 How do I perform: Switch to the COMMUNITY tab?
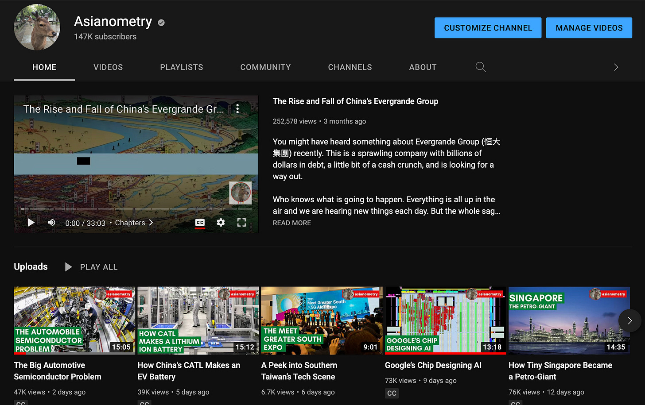(265, 67)
